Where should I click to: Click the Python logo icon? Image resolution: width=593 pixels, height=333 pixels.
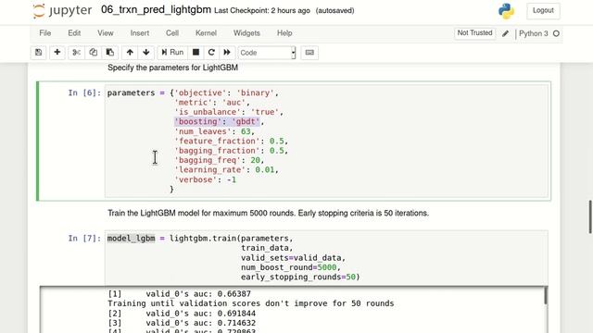506,10
